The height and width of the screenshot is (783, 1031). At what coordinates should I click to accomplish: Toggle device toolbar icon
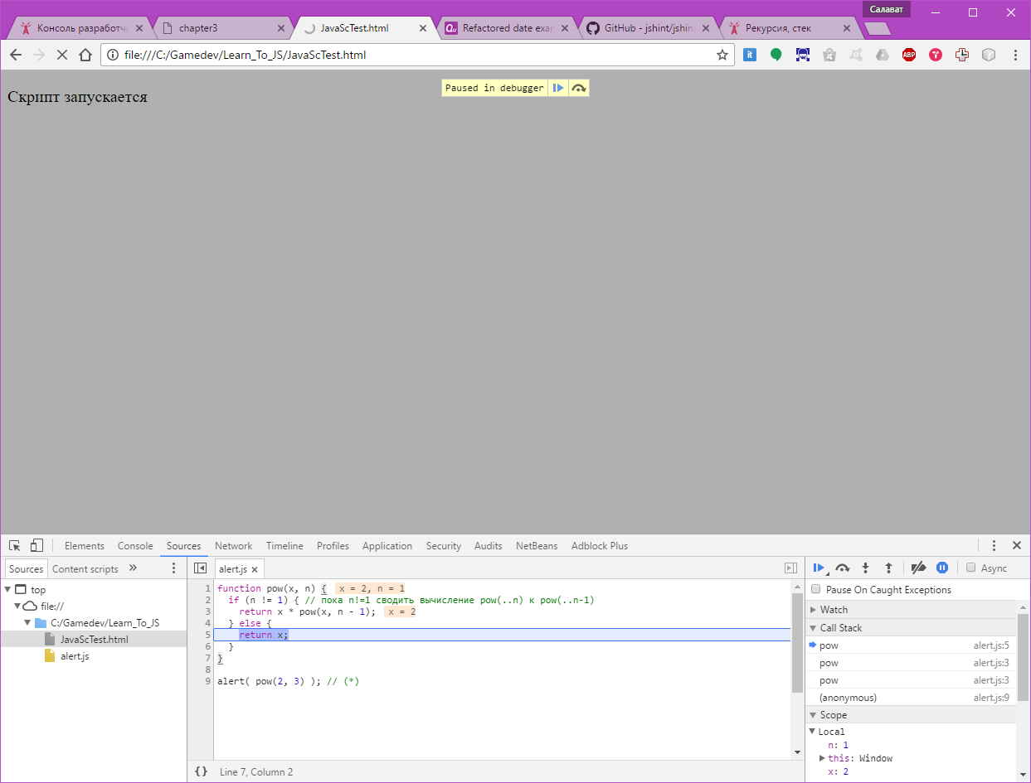coord(36,546)
